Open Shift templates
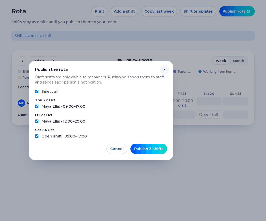Image resolution: width=266 pixels, height=221 pixels. 198,11
